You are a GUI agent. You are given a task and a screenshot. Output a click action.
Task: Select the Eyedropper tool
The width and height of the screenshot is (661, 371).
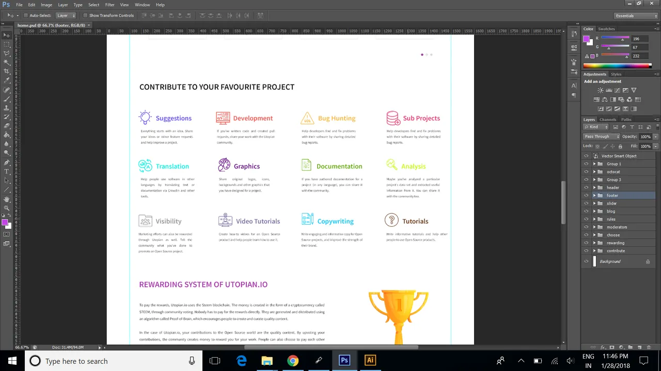(6, 80)
